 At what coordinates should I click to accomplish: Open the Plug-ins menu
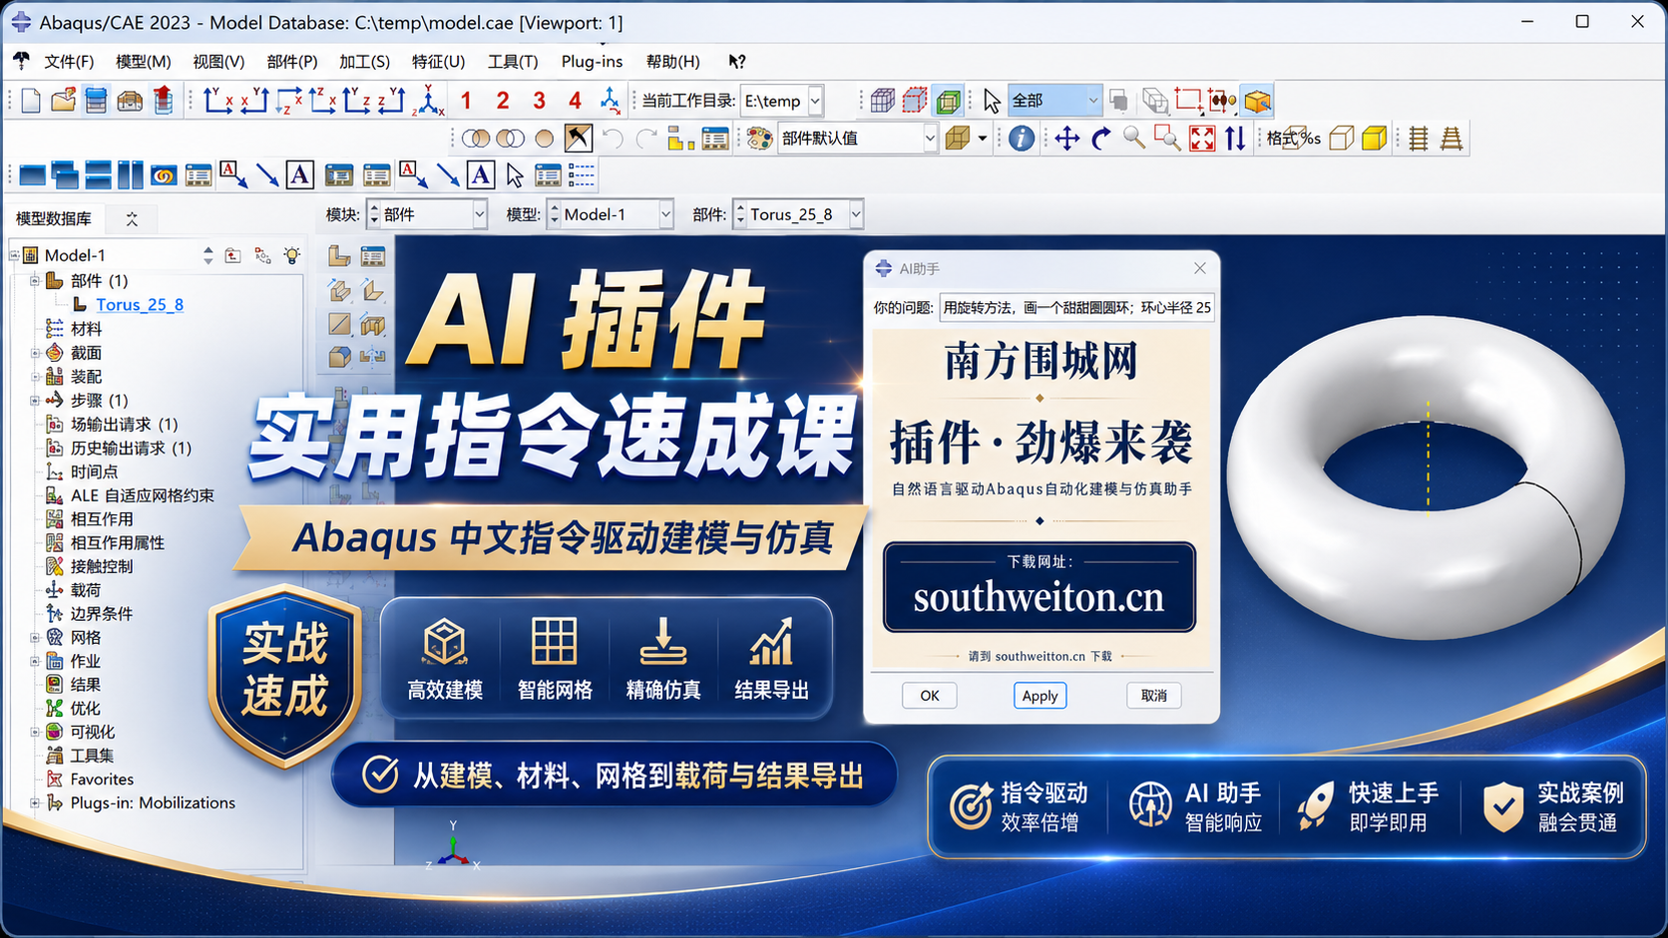point(592,62)
